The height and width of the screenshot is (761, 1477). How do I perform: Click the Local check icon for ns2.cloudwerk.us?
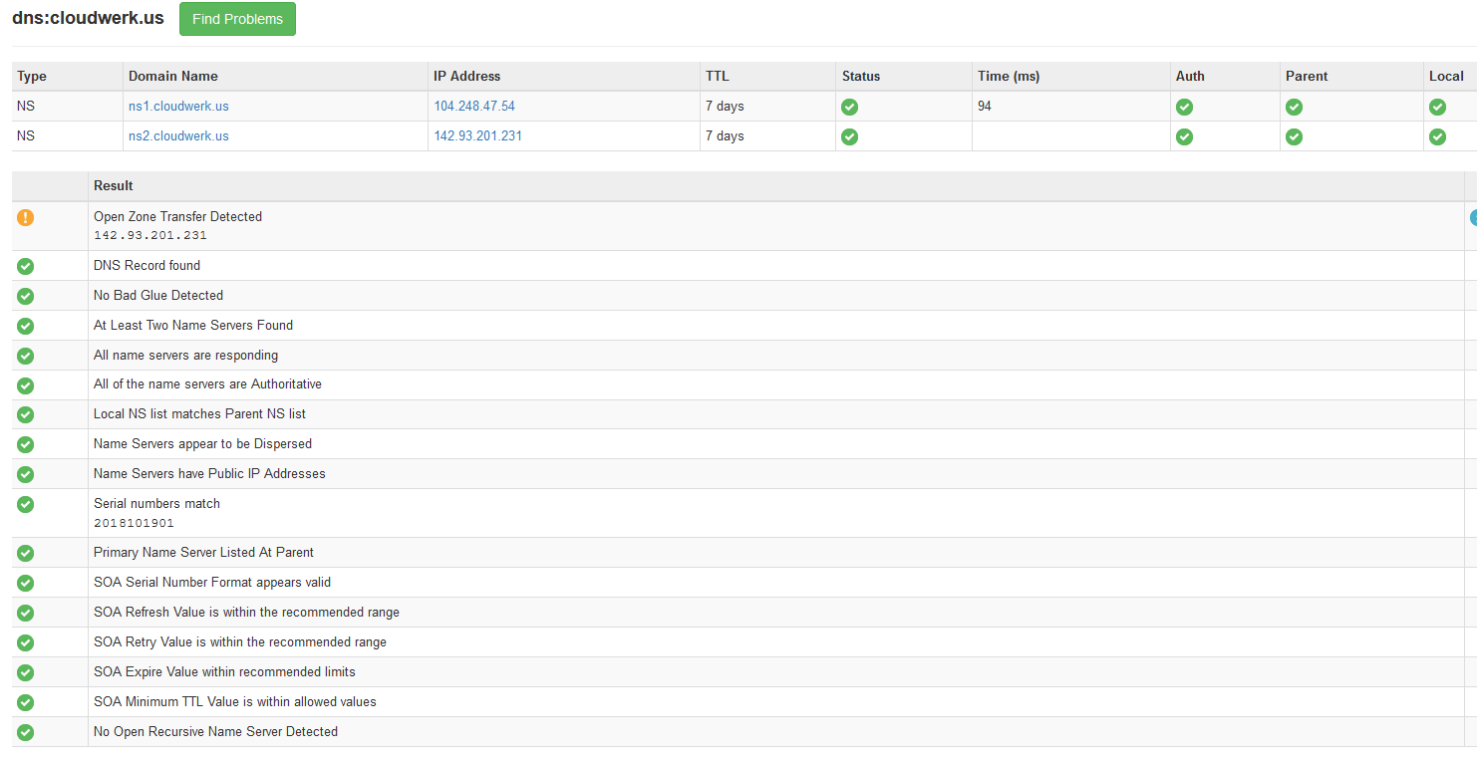(x=1437, y=136)
